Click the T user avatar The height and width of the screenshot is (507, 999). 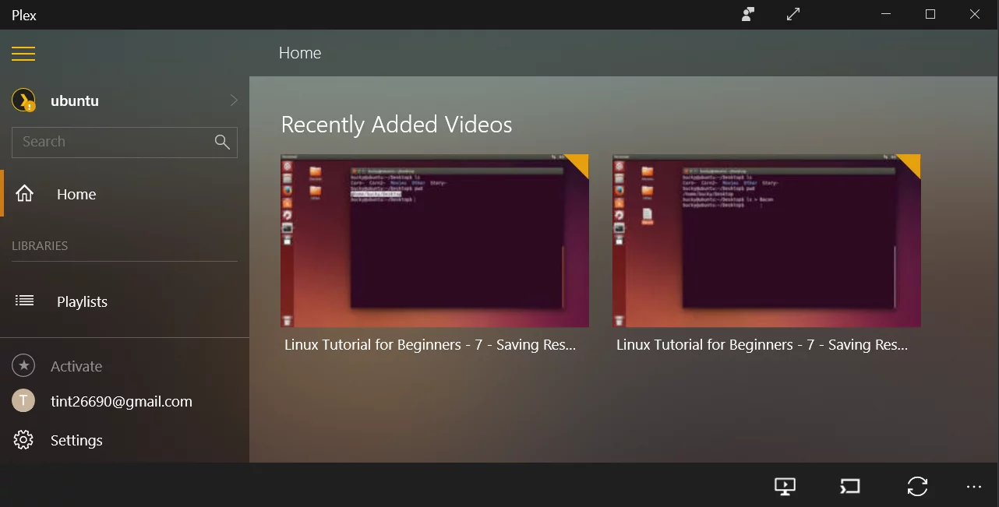coord(23,401)
